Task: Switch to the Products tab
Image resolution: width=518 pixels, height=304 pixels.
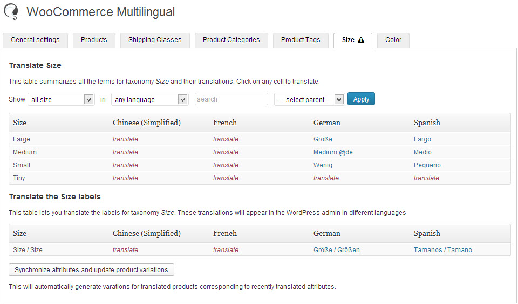Action: pyautogui.click(x=94, y=40)
